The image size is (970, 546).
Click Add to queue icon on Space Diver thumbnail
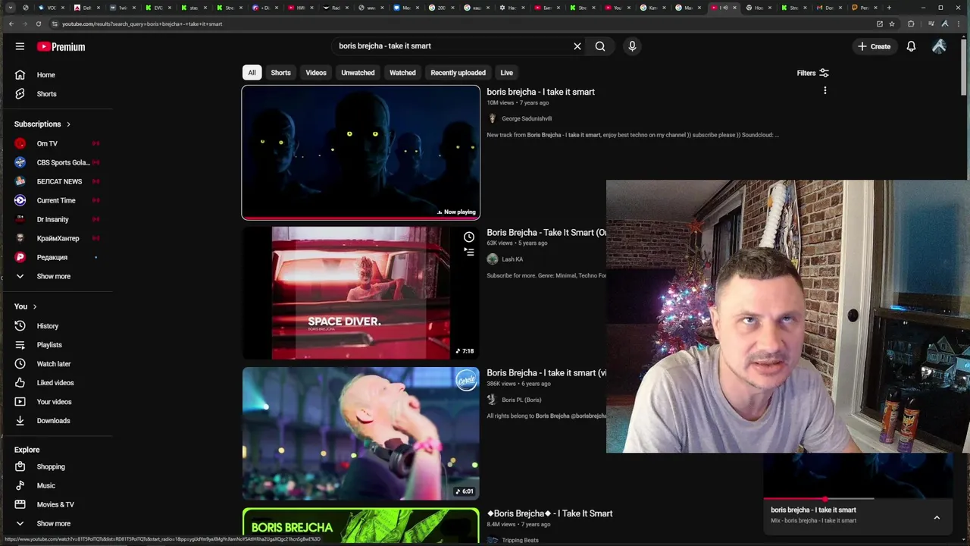pyautogui.click(x=469, y=252)
